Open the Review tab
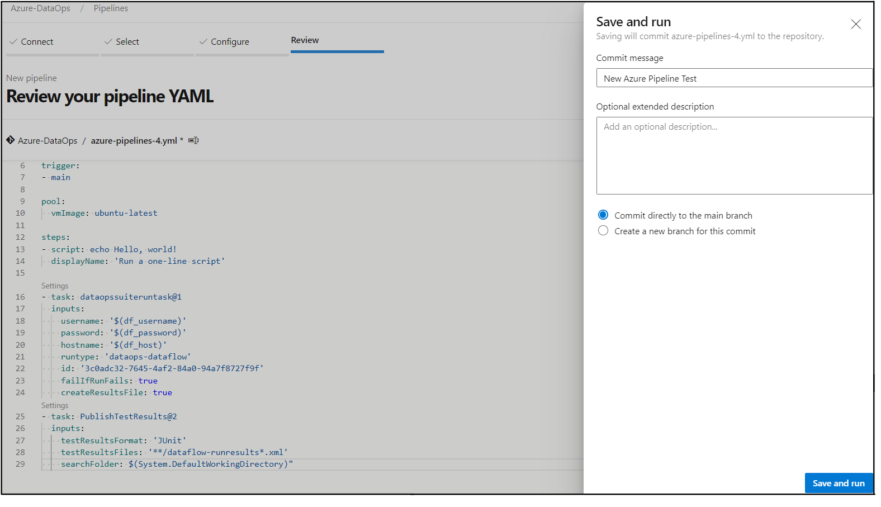881x507 pixels. coord(305,40)
